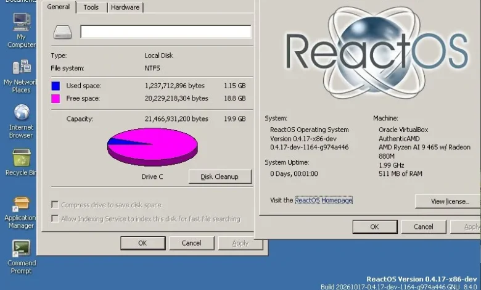Click the View license button
The image size is (481, 290).
[448, 201]
